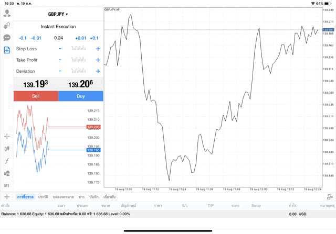Open the candlestick chart type icon

(7, 149)
